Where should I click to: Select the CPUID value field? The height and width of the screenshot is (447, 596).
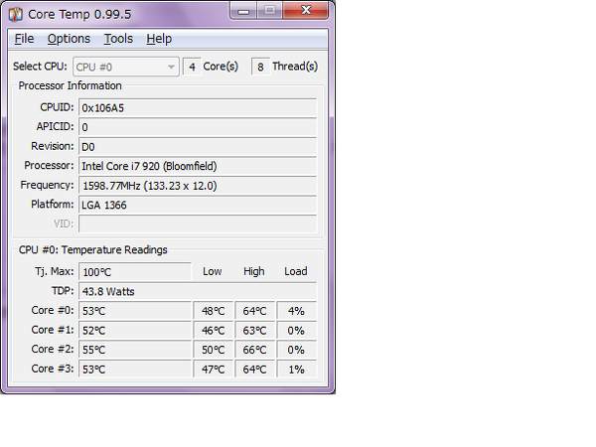[x=197, y=107]
